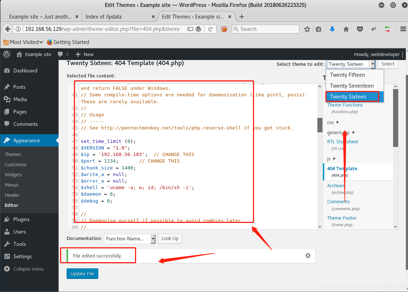Click the NoScript blocker toolbar icon
The height and width of the screenshot is (292, 408).
(x=224, y=29)
